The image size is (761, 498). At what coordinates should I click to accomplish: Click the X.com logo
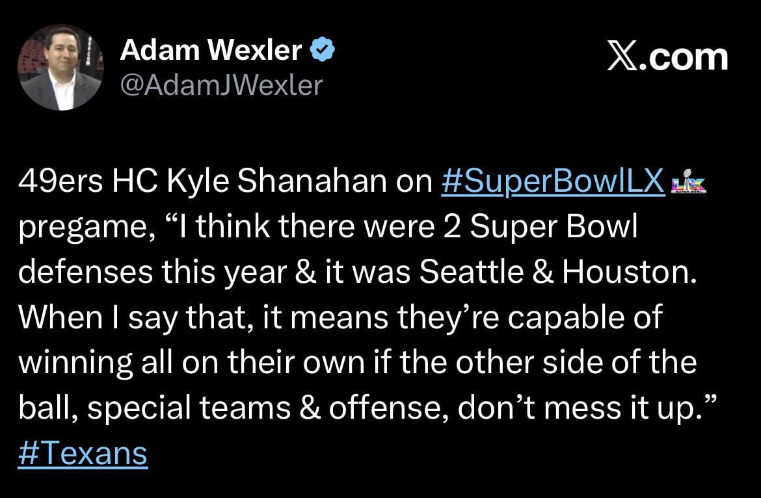tap(667, 57)
